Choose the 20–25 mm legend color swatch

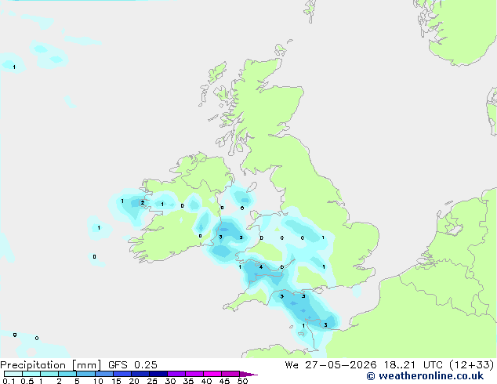[x=140, y=374]
